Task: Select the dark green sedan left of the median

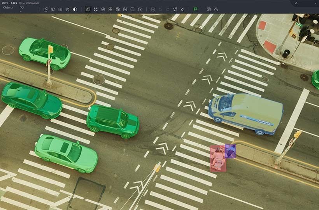Action: (x=32, y=100)
